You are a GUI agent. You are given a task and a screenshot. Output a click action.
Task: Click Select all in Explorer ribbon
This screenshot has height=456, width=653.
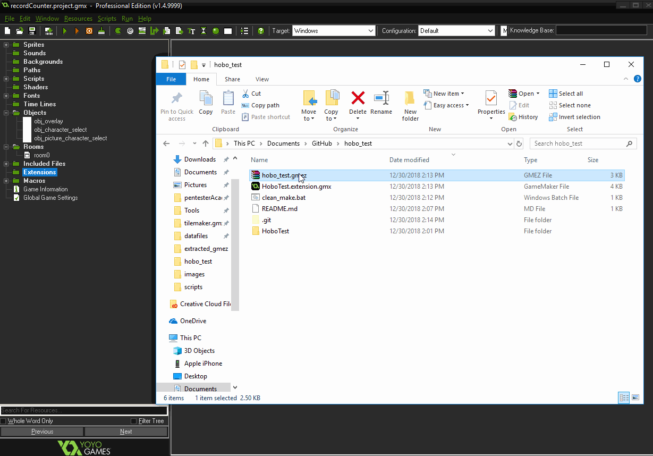[566, 94]
